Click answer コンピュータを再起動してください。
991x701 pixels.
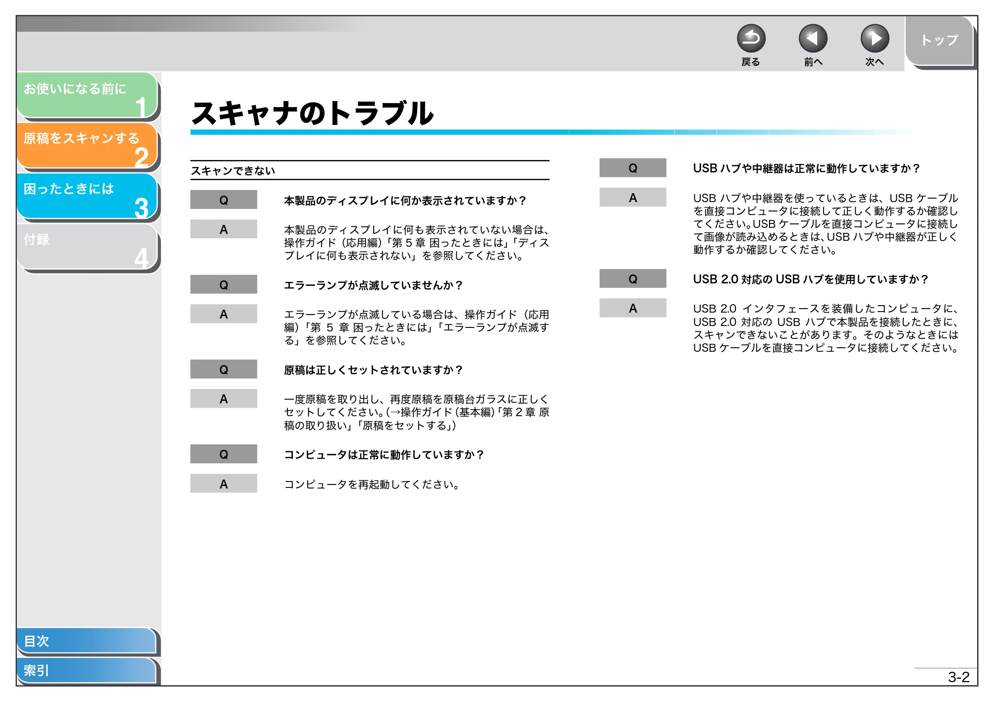372,484
